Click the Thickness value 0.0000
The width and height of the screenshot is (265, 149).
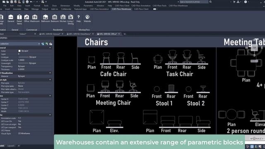tap(21, 70)
